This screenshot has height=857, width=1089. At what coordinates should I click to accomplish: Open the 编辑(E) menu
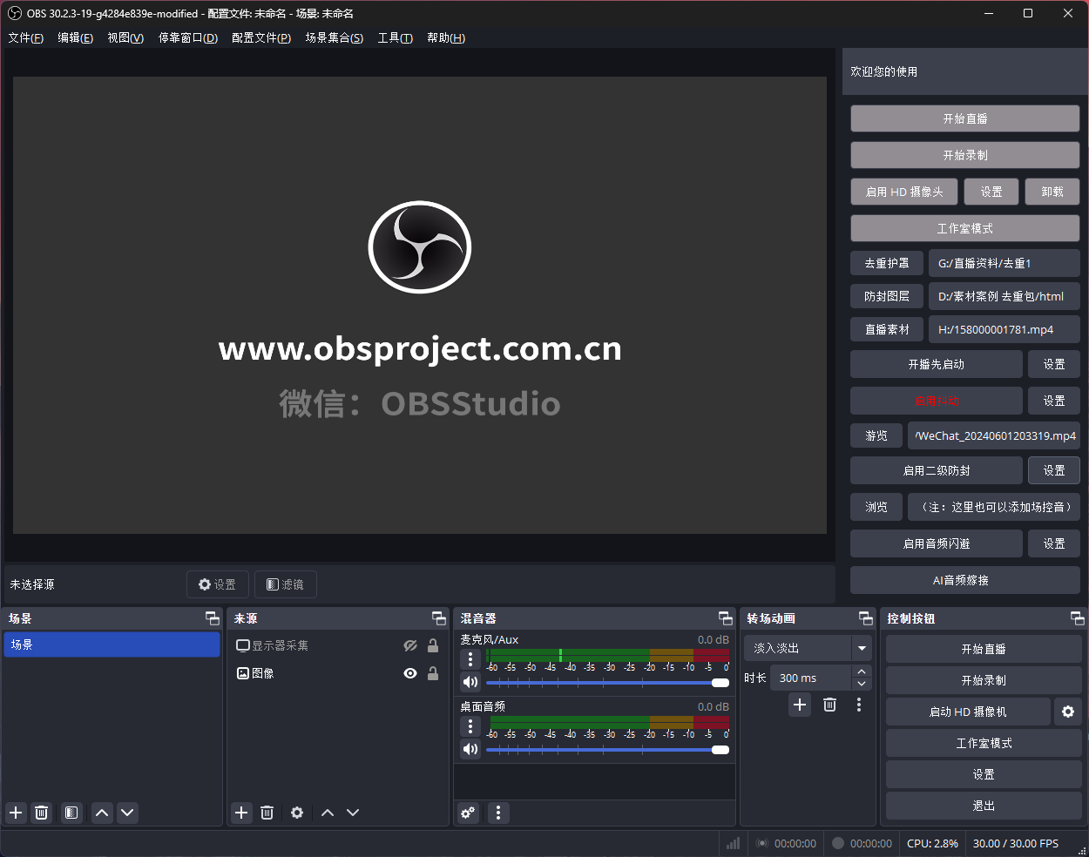[x=75, y=37]
